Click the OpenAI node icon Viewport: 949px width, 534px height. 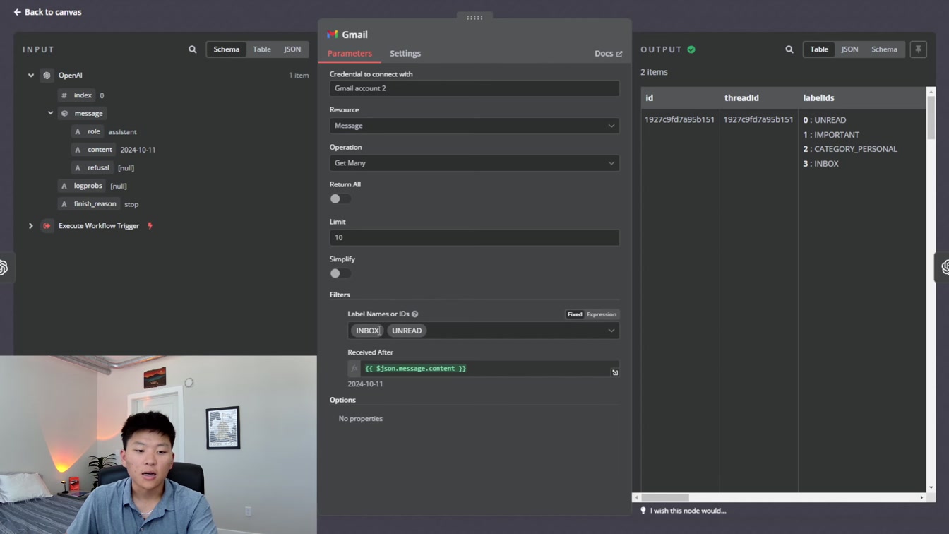click(x=47, y=76)
